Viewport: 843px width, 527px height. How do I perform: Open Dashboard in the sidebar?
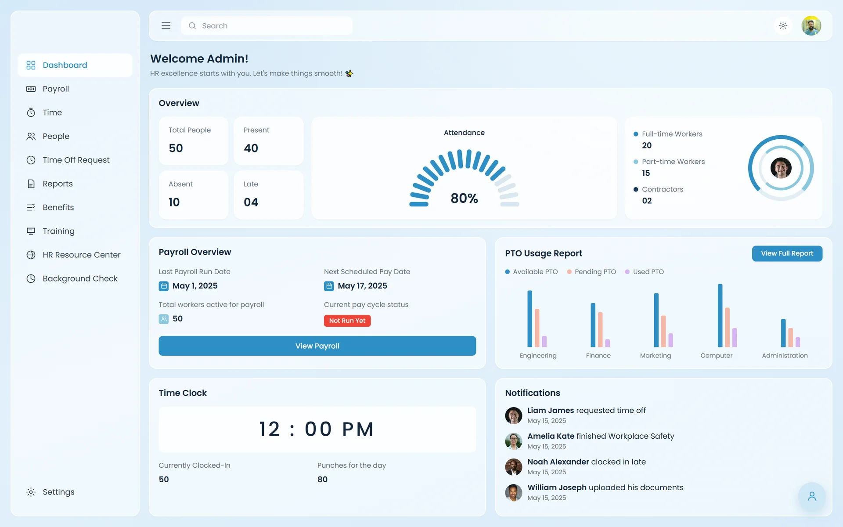click(75, 65)
